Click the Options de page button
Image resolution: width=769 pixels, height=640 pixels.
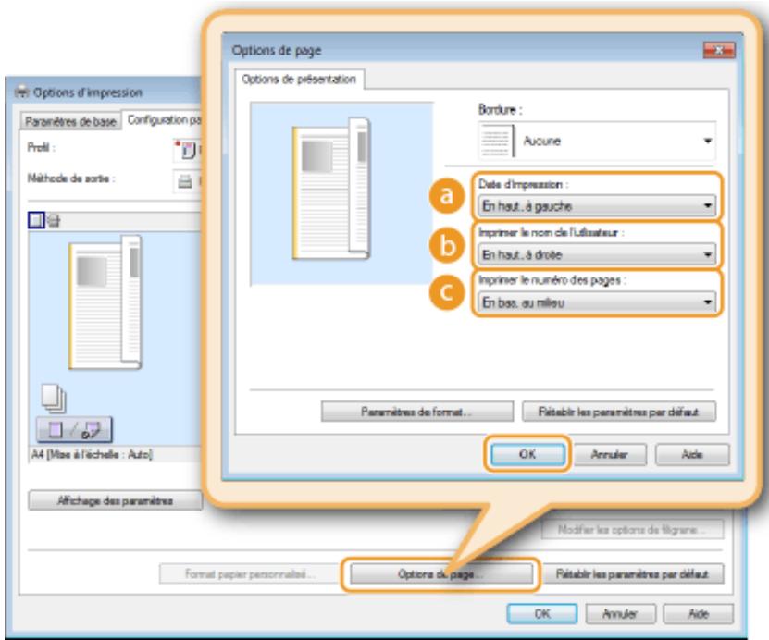(x=440, y=573)
